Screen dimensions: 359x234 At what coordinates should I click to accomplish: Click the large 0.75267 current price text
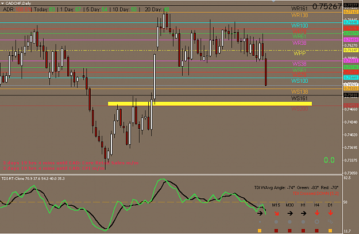[x=327, y=7]
